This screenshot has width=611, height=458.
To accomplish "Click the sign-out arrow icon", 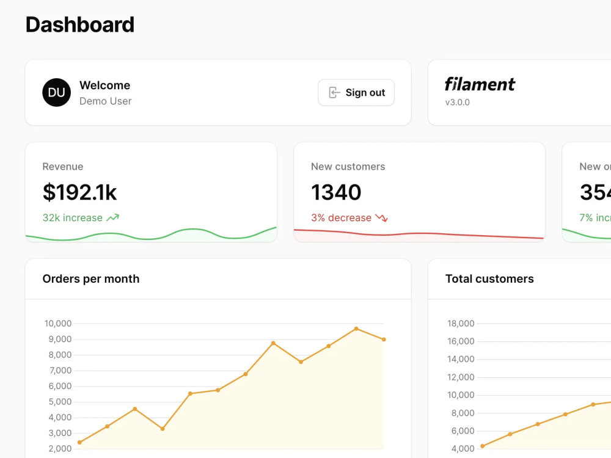I will [334, 93].
